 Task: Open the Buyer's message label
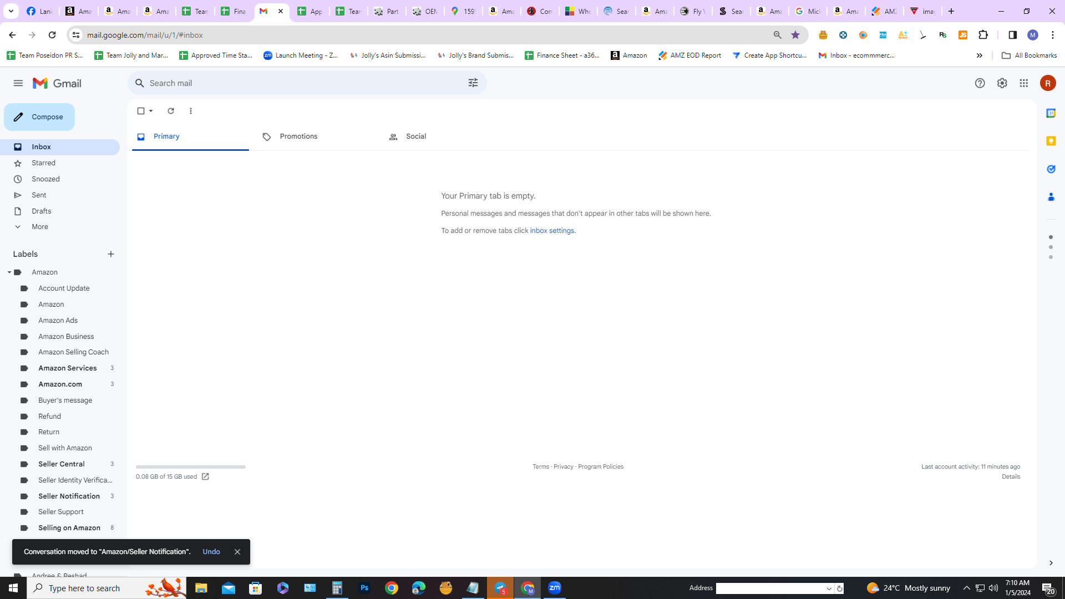65,400
